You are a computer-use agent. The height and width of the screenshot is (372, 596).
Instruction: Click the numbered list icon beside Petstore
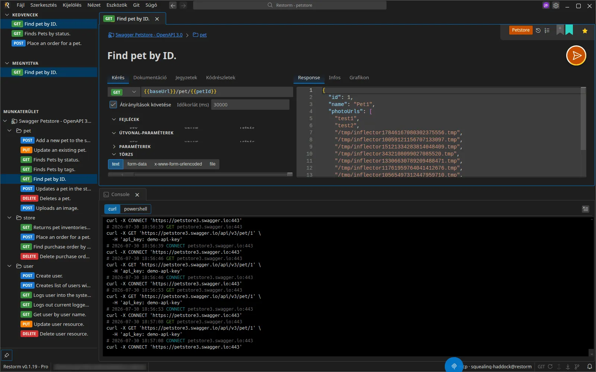point(547,31)
